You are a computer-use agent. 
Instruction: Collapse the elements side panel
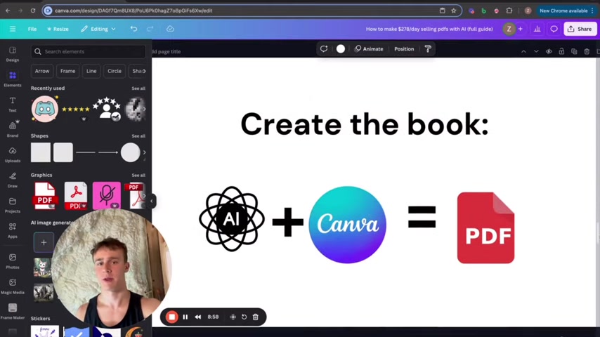pos(152,201)
